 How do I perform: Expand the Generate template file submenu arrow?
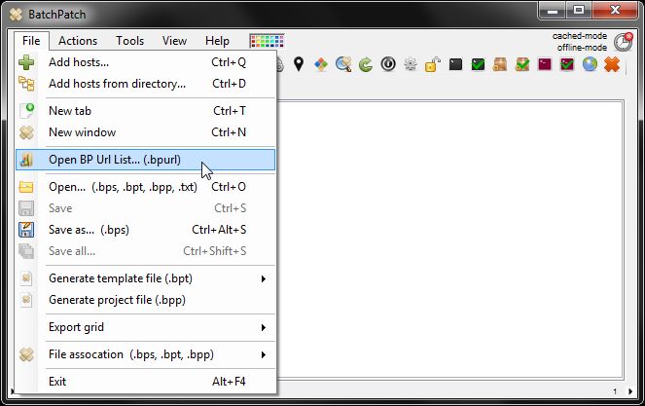tap(264, 279)
